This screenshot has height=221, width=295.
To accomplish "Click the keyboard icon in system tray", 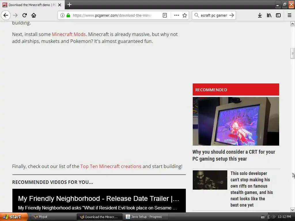I will [263, 217].
